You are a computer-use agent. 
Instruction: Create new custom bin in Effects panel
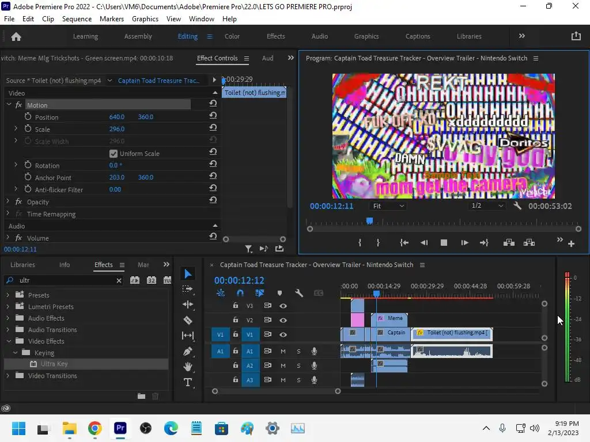[x=142, y=396]
